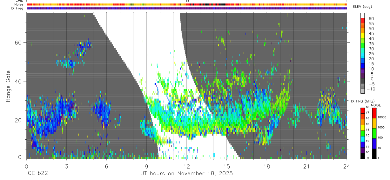390x180 pixels.
Task: Click the "55" tick on the ELEV colorbar
Action: click(371, 23)
